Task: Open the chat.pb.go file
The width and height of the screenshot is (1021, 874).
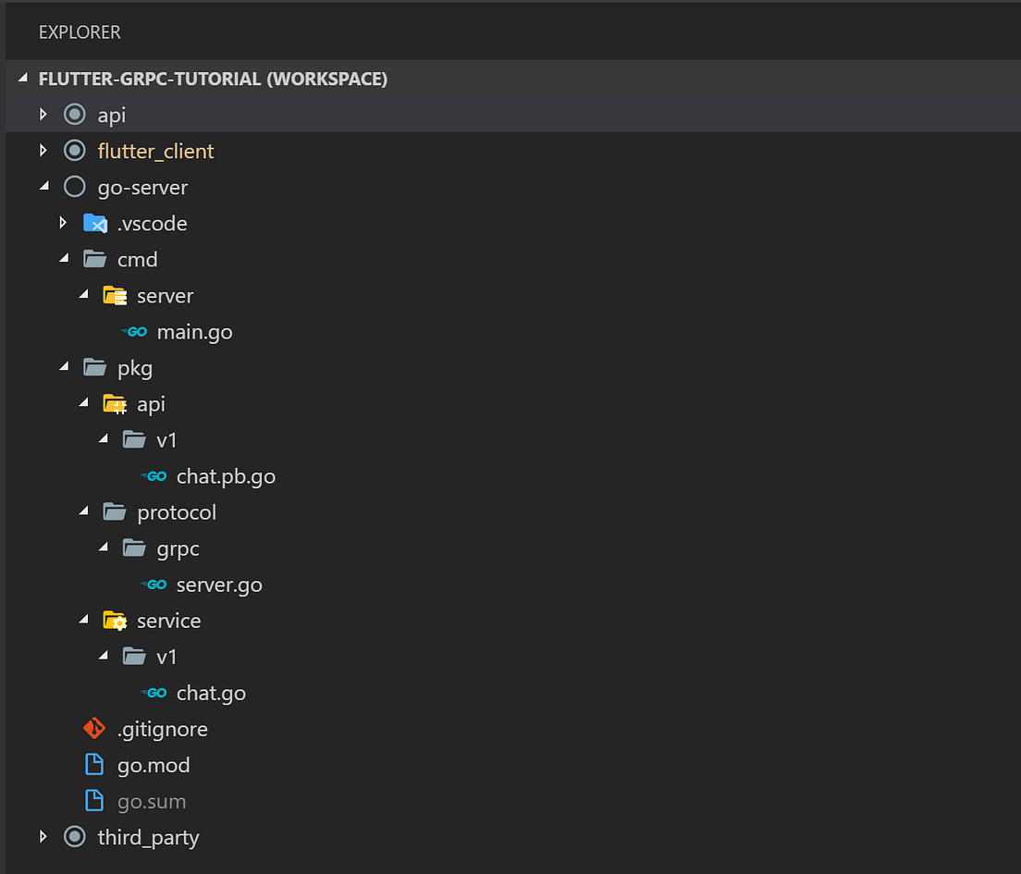Action: tap(226, 475)
